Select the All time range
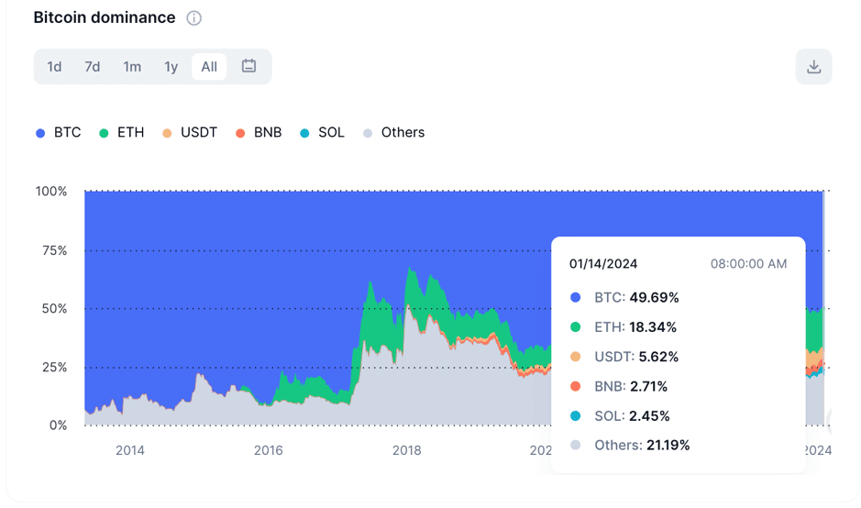The image size is (861, 508). point(209,67)
